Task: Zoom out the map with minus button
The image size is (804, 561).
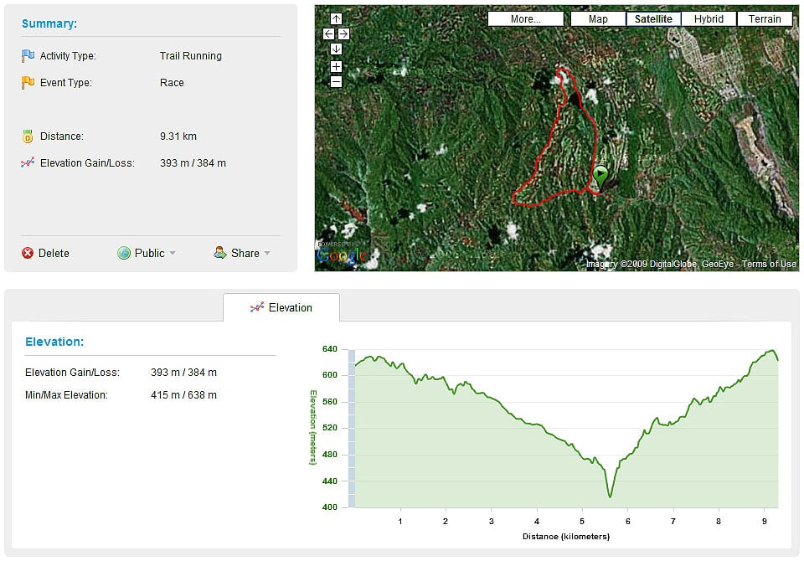Action: 336,81
